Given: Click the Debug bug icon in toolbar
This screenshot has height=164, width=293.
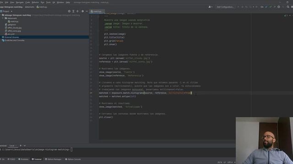Looking at the screenshot, I should coord(242,7).
